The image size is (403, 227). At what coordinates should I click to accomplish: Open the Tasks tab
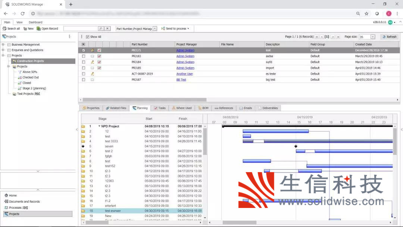(x=160, y=108)
